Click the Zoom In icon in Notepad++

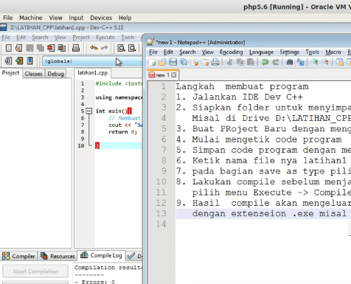pos(315,62)
